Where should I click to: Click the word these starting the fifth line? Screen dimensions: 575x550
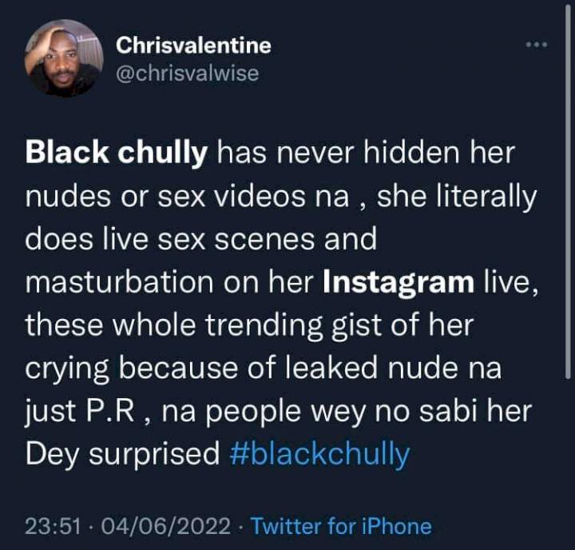64,325
